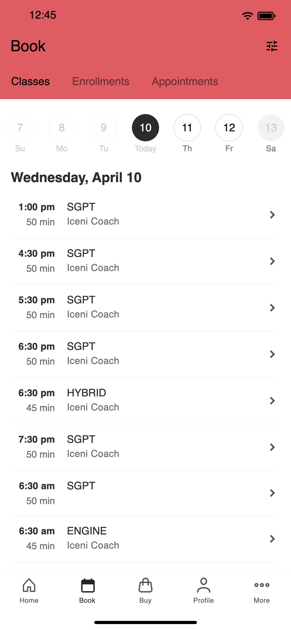Open the Buy shopping bag icon
The width and height of the screenshot is (291, 630).
[145, 585]
